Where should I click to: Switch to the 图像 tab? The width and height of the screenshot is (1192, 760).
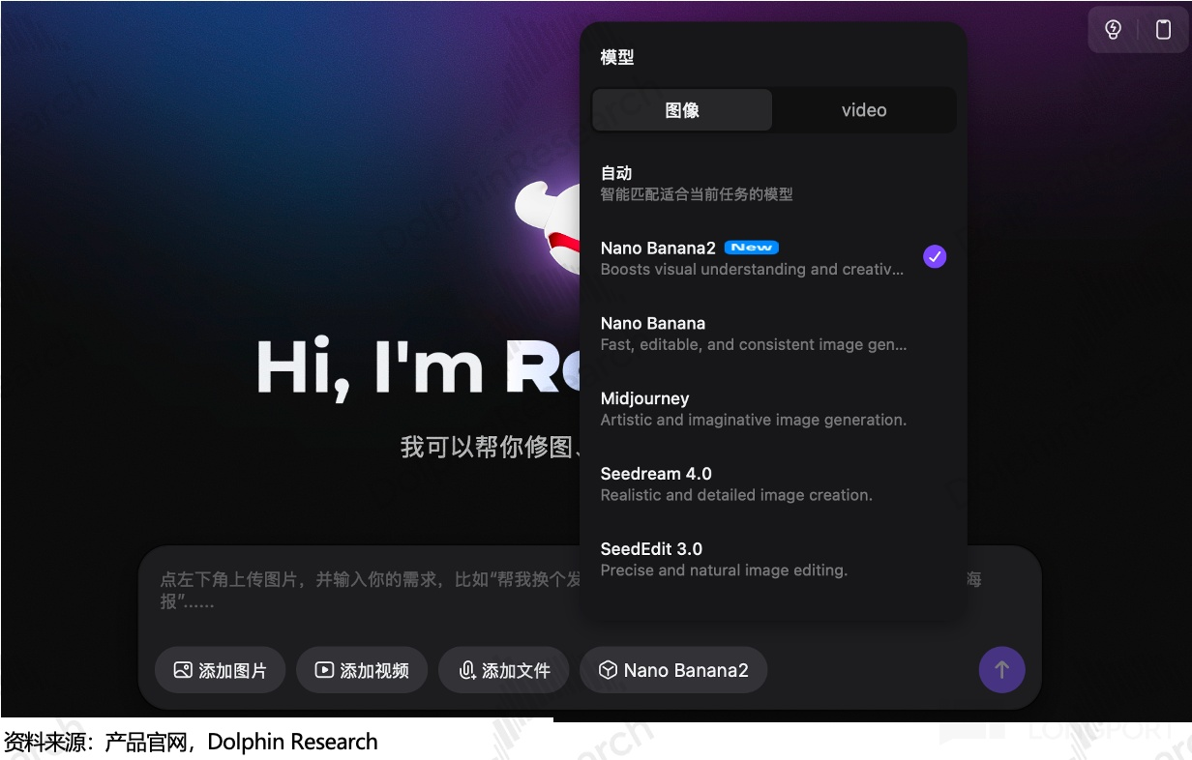[682, 110]
